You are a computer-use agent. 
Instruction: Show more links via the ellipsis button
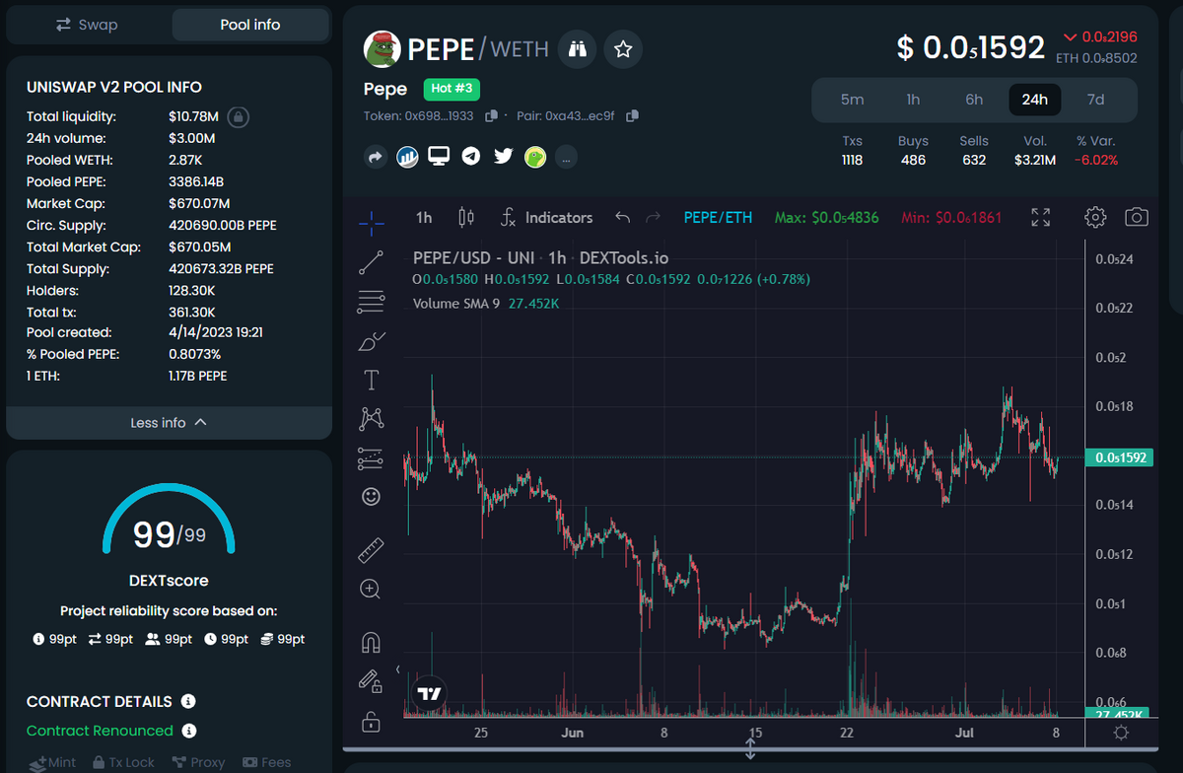tap(566, 157)
